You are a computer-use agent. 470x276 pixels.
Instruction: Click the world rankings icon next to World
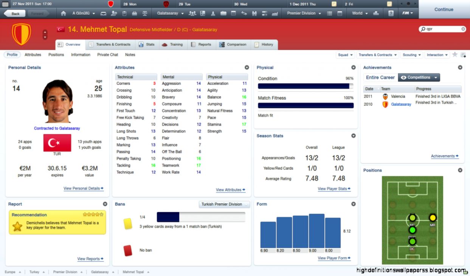pos(376,13)
